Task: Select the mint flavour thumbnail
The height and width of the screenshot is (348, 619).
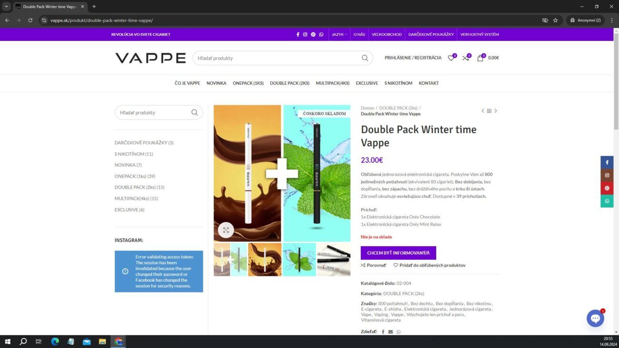Action: click(x=299, y=259)
